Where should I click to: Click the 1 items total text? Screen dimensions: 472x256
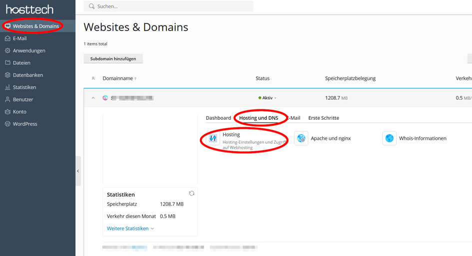[95, 44]
